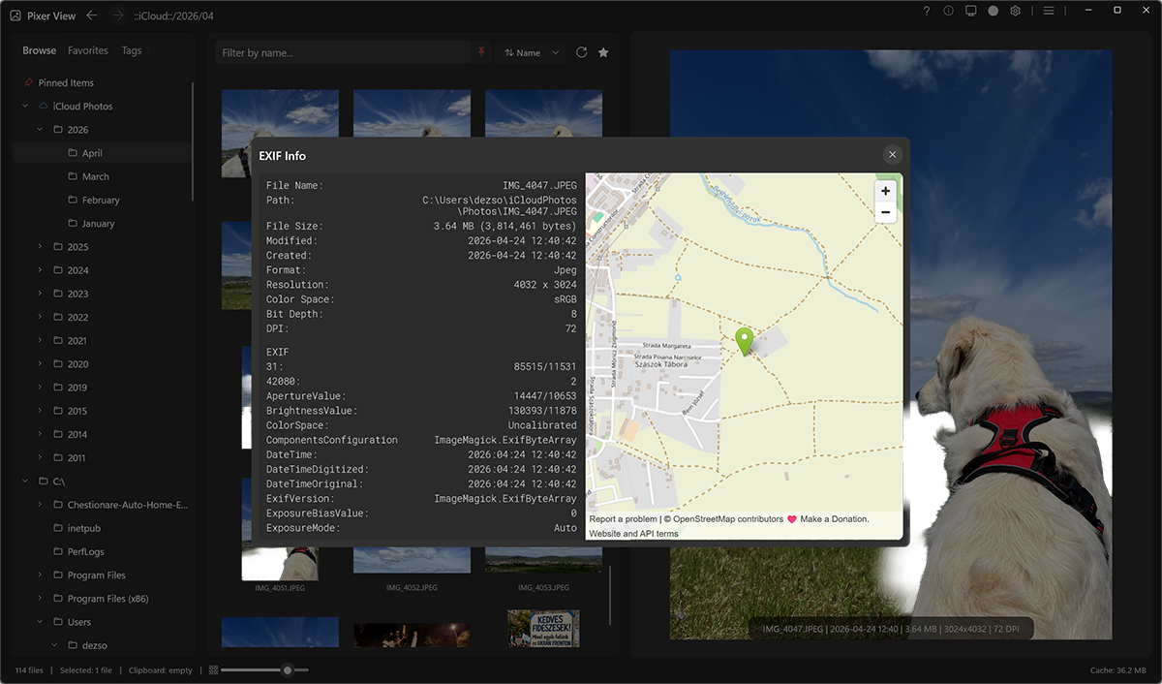1162x684 pixels.
Task: Refresh the file list with the reload icon
Action: [581, 52]
